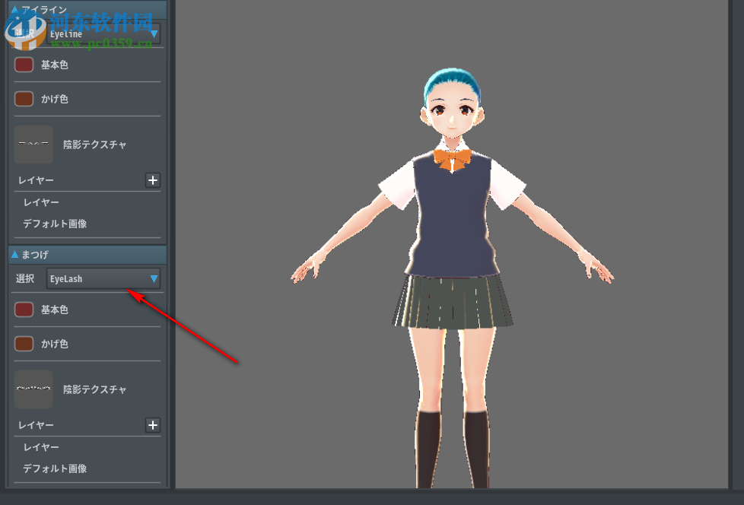Viewport: 744px width, 505px height.
Task: Click the 基本色 swatch in the アイライン section
Action: [24, 64]
